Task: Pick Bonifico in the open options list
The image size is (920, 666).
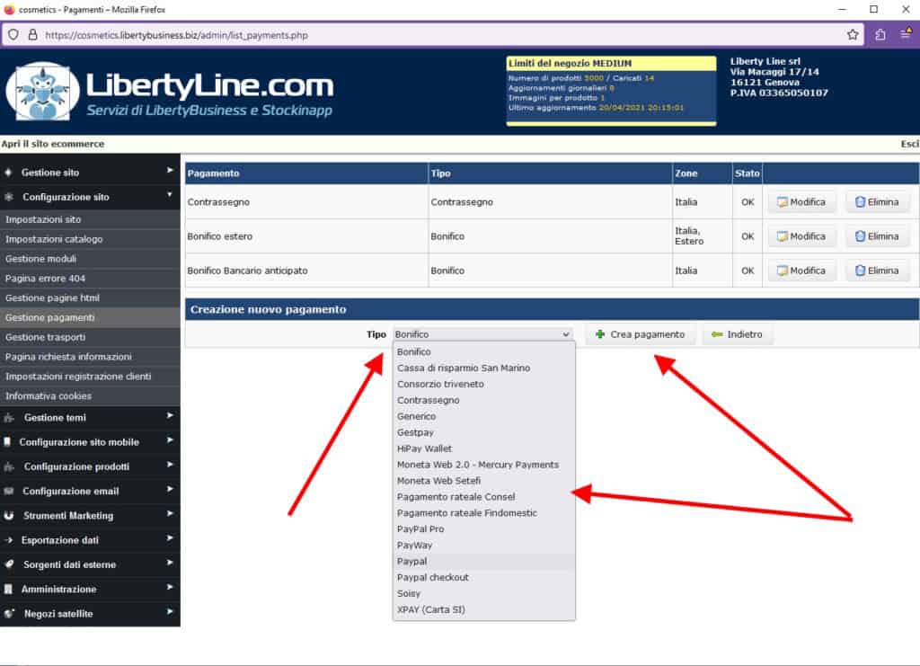Action: click(x=483, y=352)
